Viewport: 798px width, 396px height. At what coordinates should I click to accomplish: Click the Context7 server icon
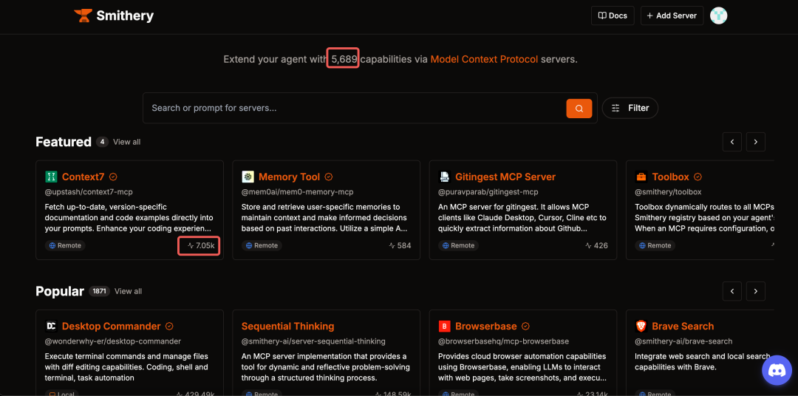tap(52, 177)
